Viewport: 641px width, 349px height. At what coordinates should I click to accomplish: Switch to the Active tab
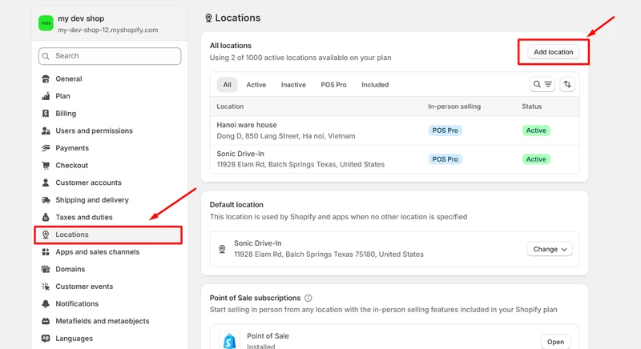click(256, 85)
